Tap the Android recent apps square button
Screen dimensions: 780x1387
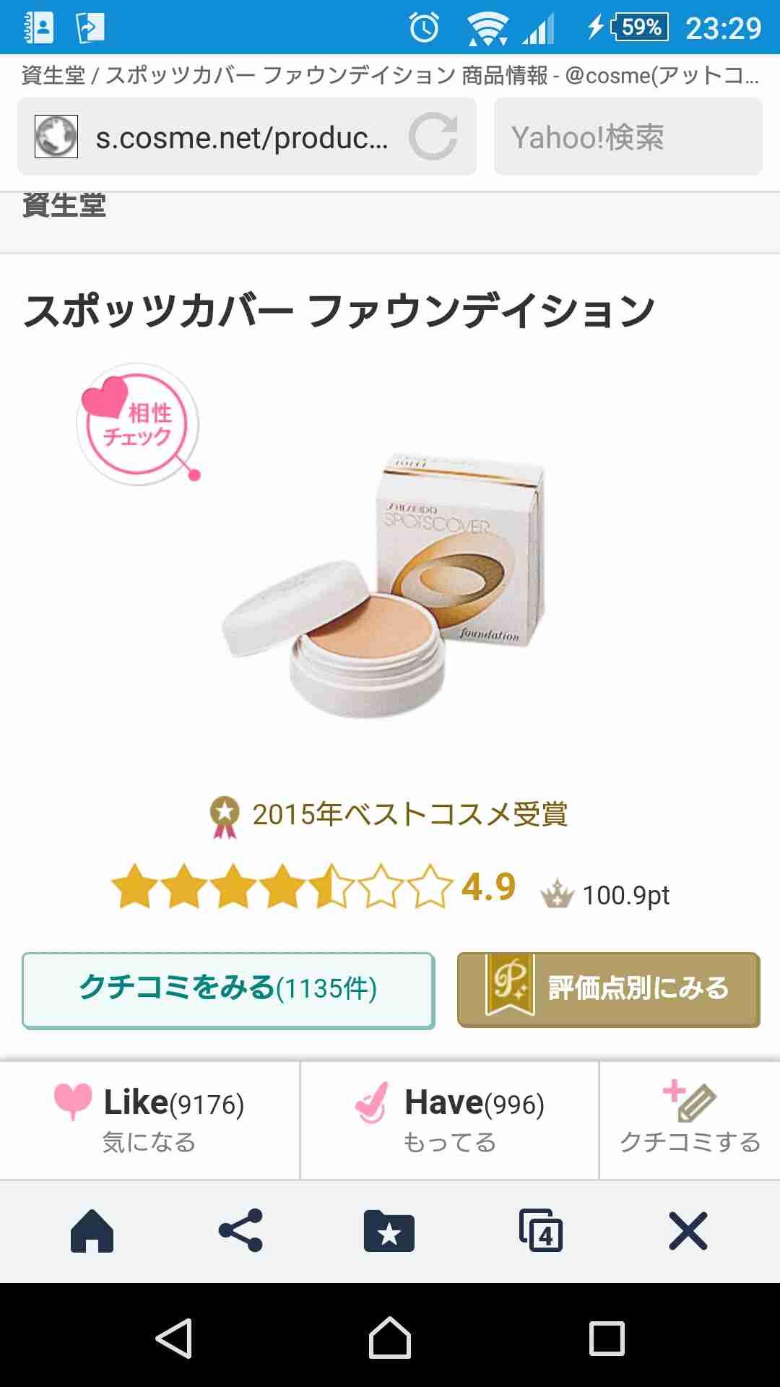point(607,1339)
